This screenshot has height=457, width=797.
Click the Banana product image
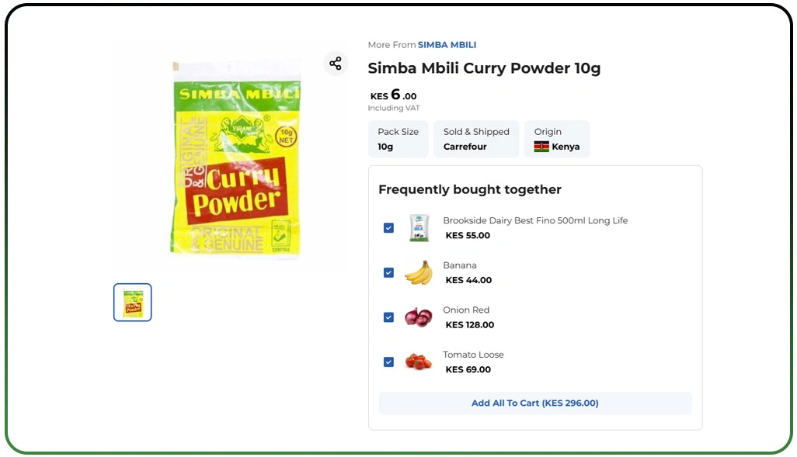click(x=419, y=272)
